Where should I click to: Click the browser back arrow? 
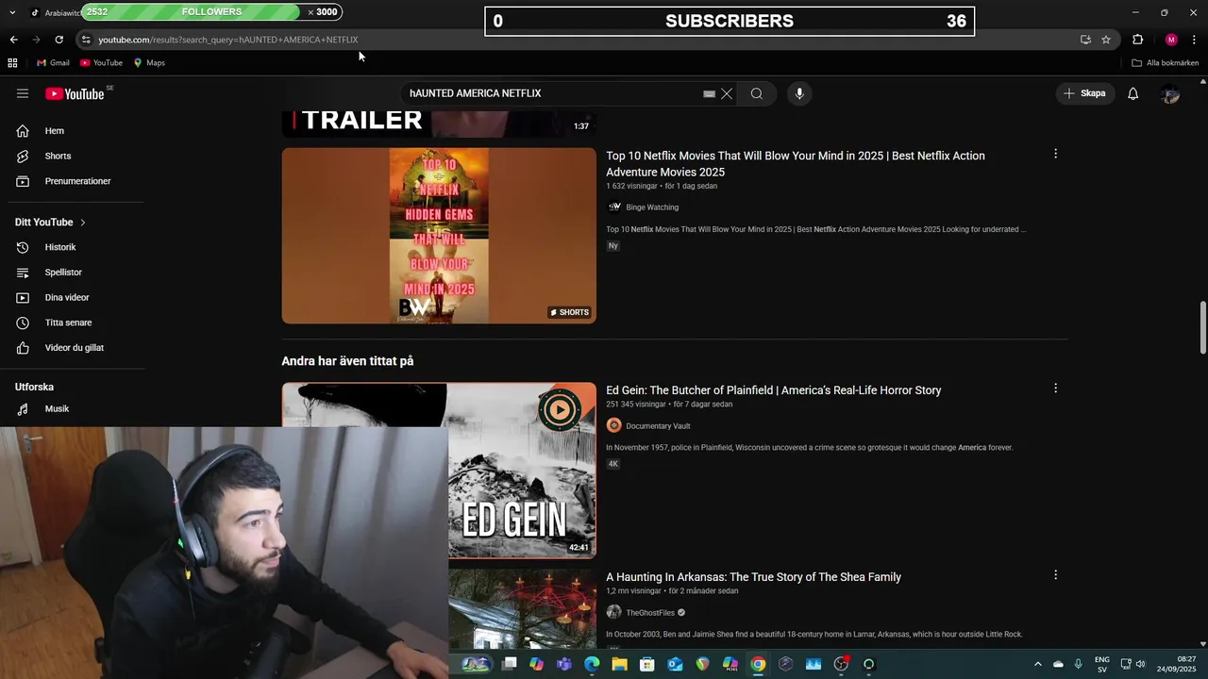[13, 40]
